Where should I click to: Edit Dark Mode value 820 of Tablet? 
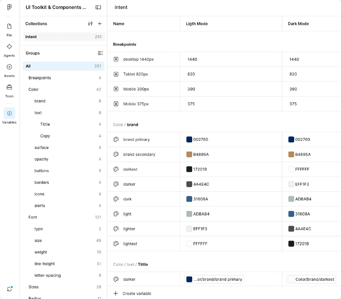pos(312,74)
